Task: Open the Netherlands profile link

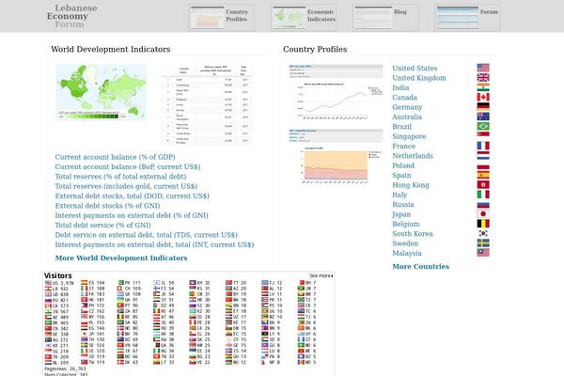Action: click(x=413, y=156)
